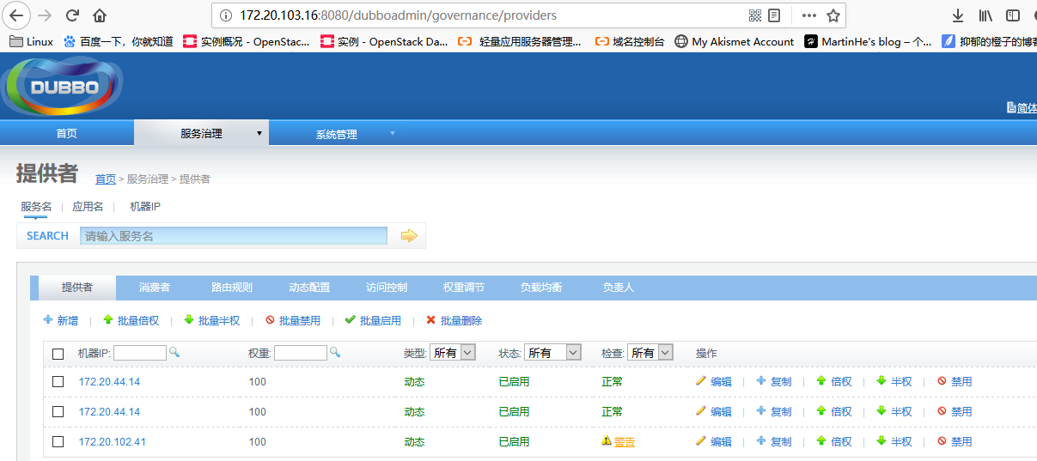Toggle the select-all checkbox in table header

pos(58,354)
